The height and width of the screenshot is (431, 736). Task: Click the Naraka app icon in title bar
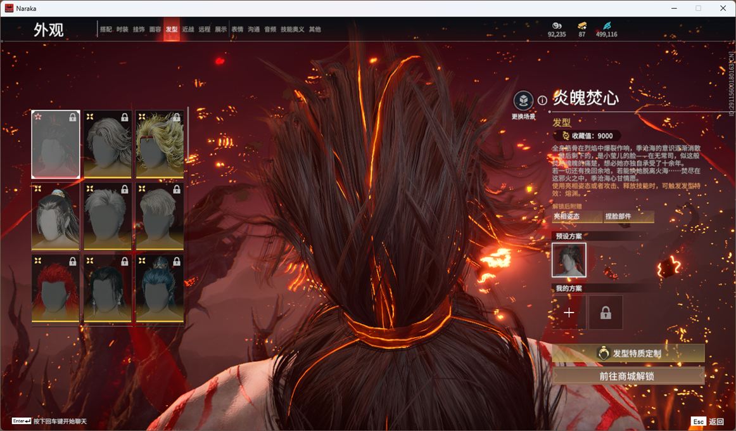tap(9, 8)
